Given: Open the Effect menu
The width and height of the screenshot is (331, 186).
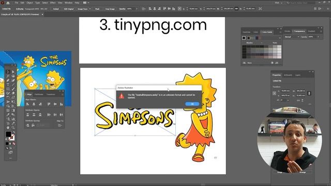Looking at the screenshot, I should [53, 3].
